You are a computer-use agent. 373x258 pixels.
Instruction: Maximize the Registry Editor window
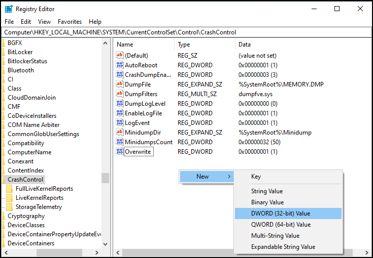click(x=337, y=9)
